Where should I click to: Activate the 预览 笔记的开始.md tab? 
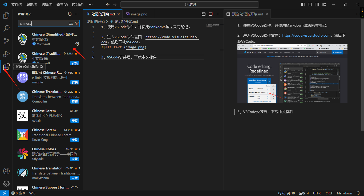(247, 14)
